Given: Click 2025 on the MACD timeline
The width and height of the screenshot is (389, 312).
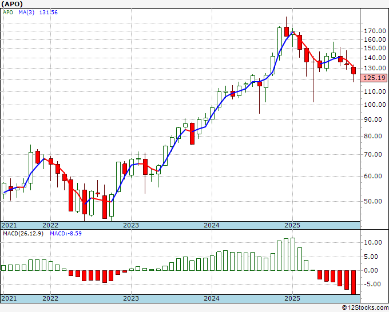Looking at the screenshot, I should tap(292, 298).
